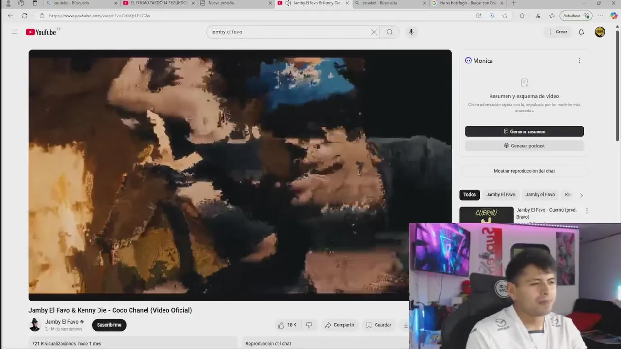Image resolution: width=621 pixels, height=349 pixels.
Task: Clear the search box with the X icon
Action: tap(374, 32)
